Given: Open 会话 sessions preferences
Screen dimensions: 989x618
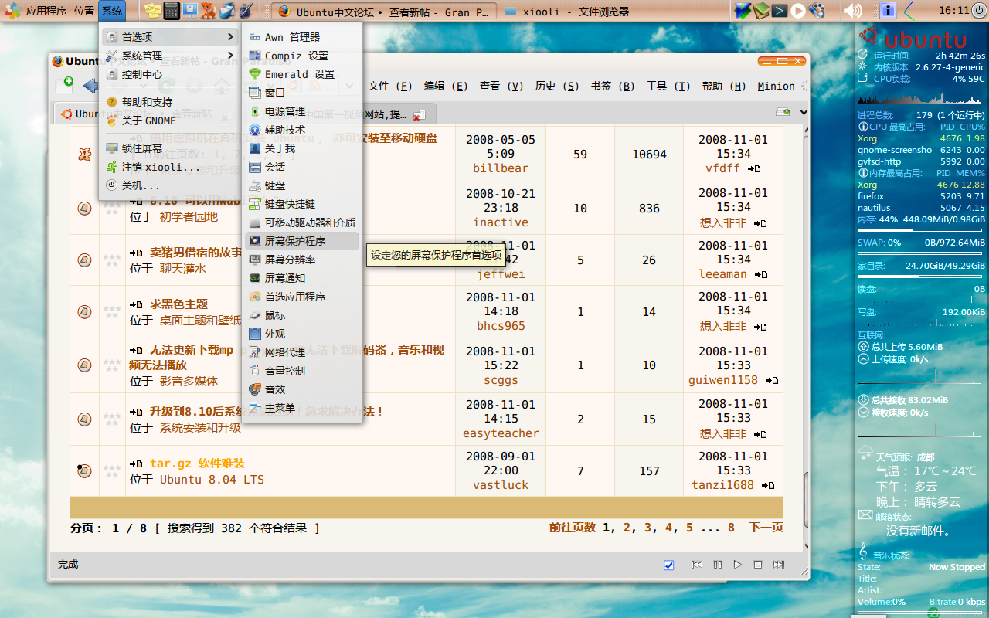Looking at the screenshot, I should [302, 167].
